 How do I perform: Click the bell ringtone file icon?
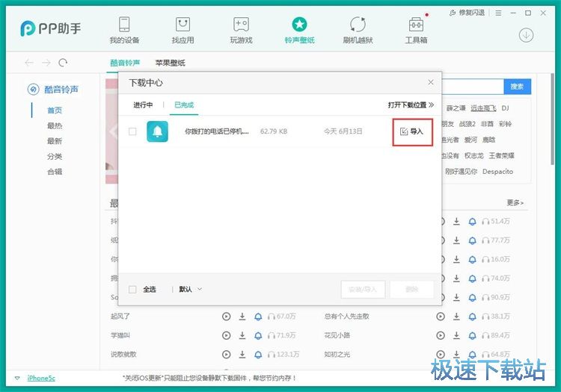pos(157,131)
